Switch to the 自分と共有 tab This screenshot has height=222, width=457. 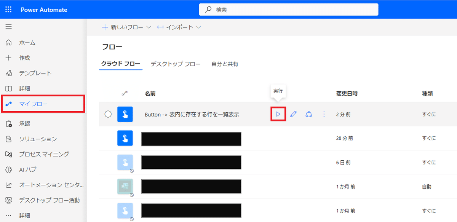click(225, 64)
